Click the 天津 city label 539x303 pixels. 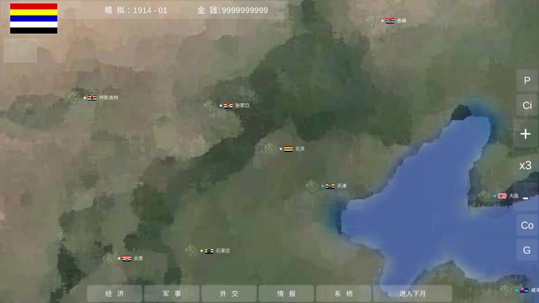341,186
